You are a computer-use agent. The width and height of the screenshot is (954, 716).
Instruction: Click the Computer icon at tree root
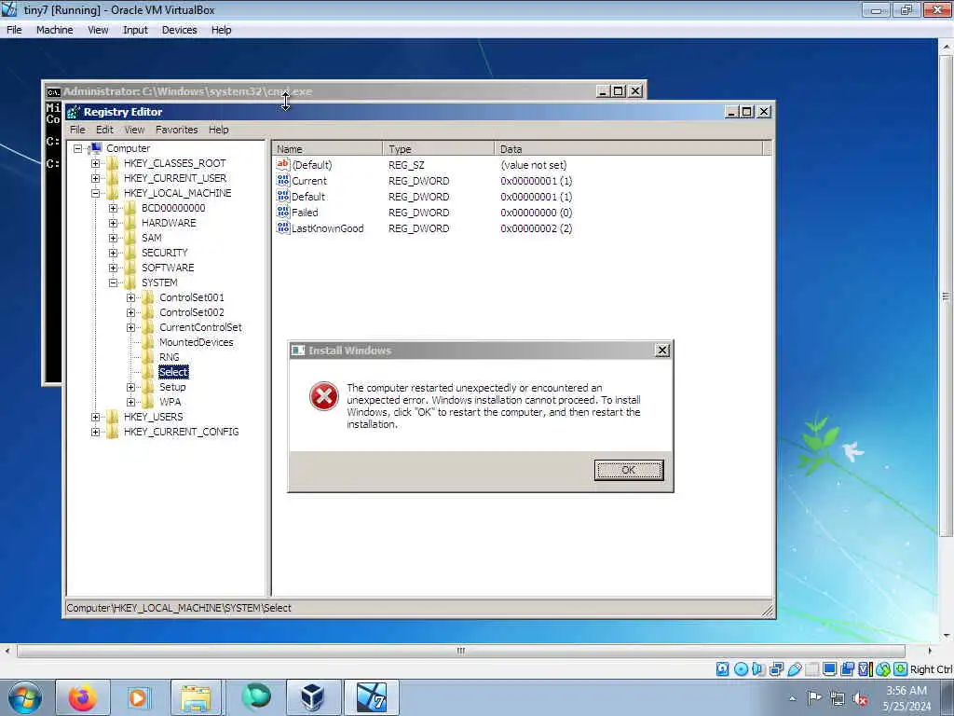(95, 148)
